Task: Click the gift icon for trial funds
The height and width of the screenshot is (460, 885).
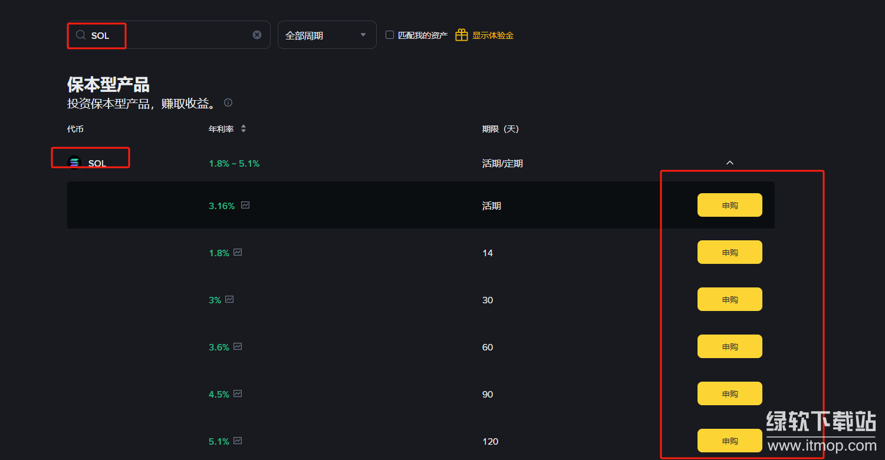Action: click(x=462, y=35)
